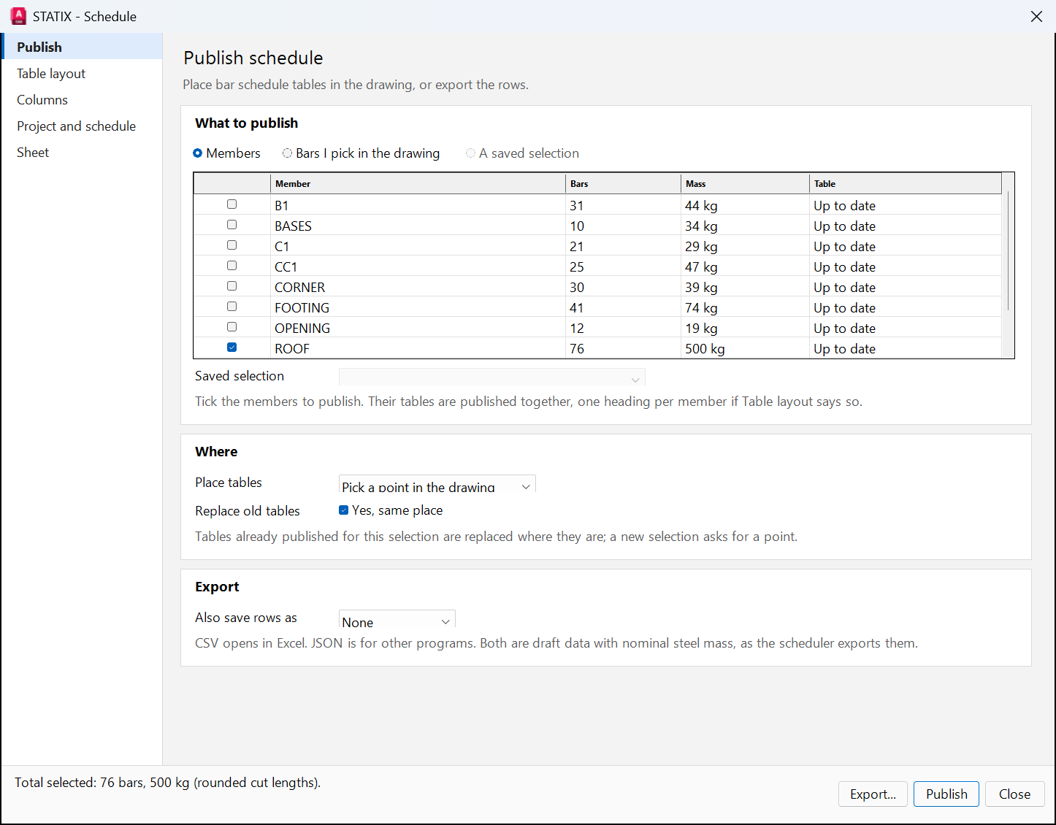
Task: Go to Project and schedule page
Action: pos(82,126)
